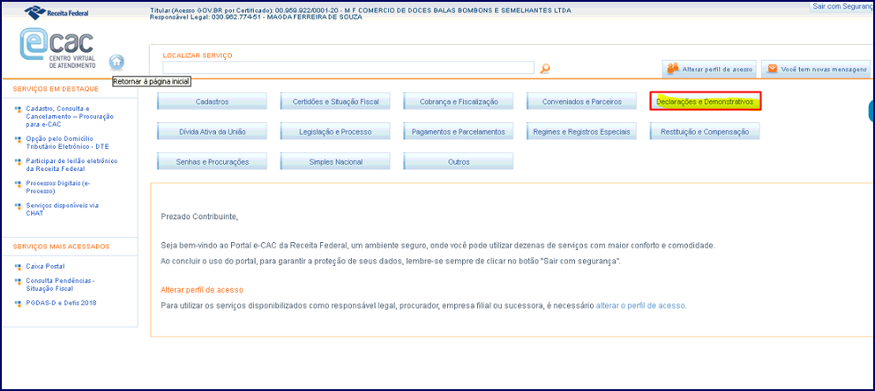Open Dívida Ativa da União menu
This screenshot has width=875, height=391.
pos(212,131)
